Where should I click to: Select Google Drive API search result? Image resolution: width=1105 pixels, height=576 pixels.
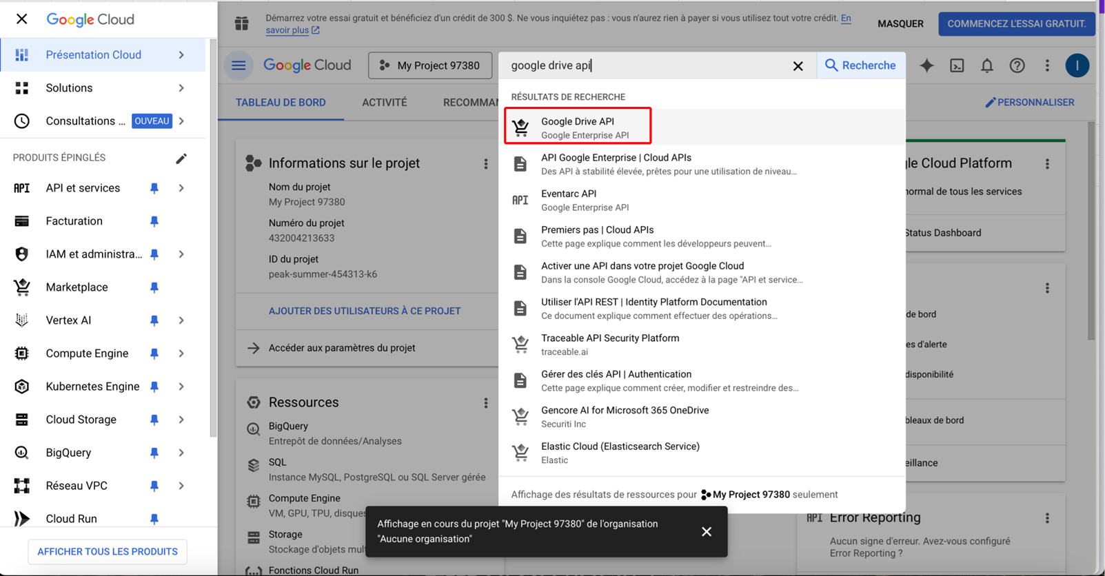pos(577,127)
